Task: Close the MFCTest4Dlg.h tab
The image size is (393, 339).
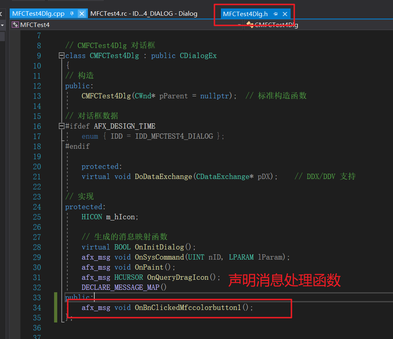Action: tap(285, 14)
